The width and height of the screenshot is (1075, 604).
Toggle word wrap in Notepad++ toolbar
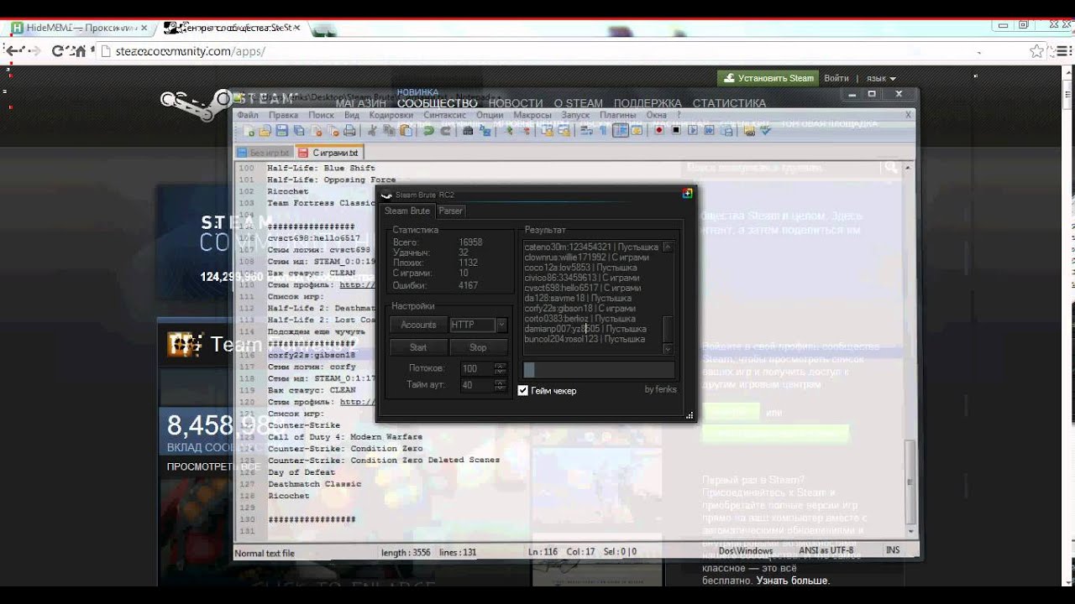pos(585,130)
